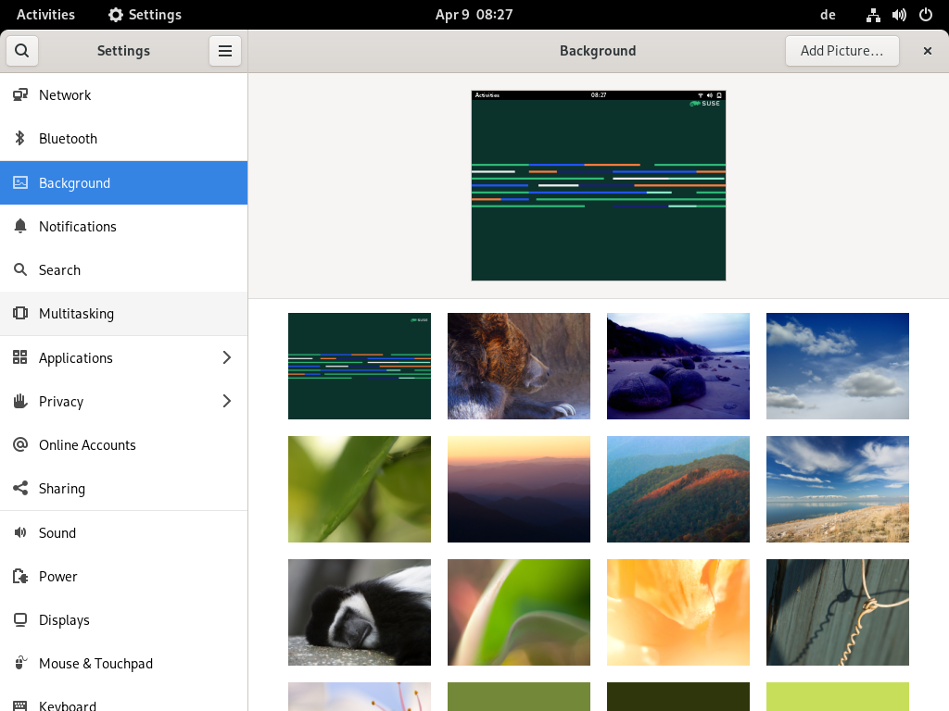Image resolution: width=949 pixels, height=711 pixels.
Task: Open the Network settings panel
Action: click(x=65, y=95)
